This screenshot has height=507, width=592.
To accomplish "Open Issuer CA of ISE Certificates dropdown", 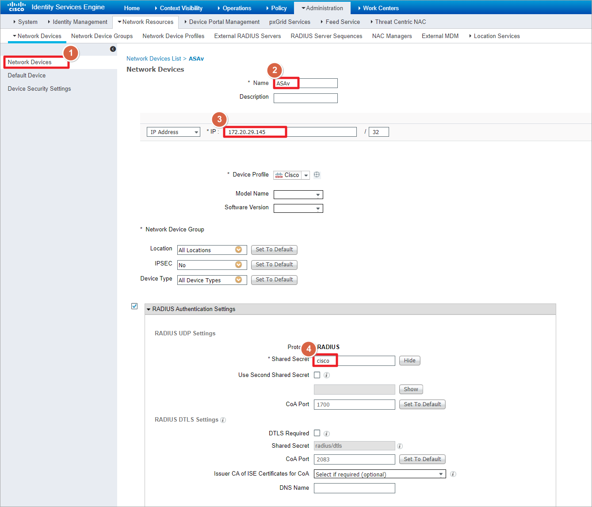I will click(x=380, y=474).
